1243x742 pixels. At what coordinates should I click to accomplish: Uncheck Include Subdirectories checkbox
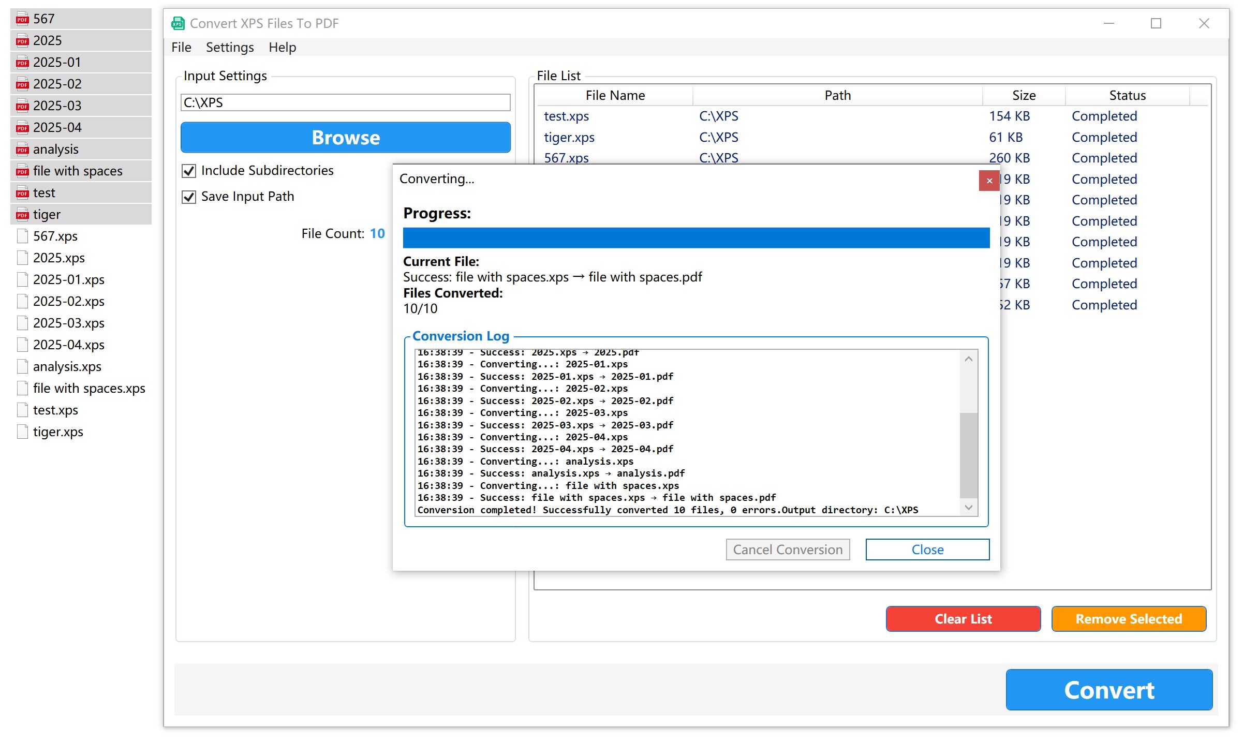[x=189, y=171]
